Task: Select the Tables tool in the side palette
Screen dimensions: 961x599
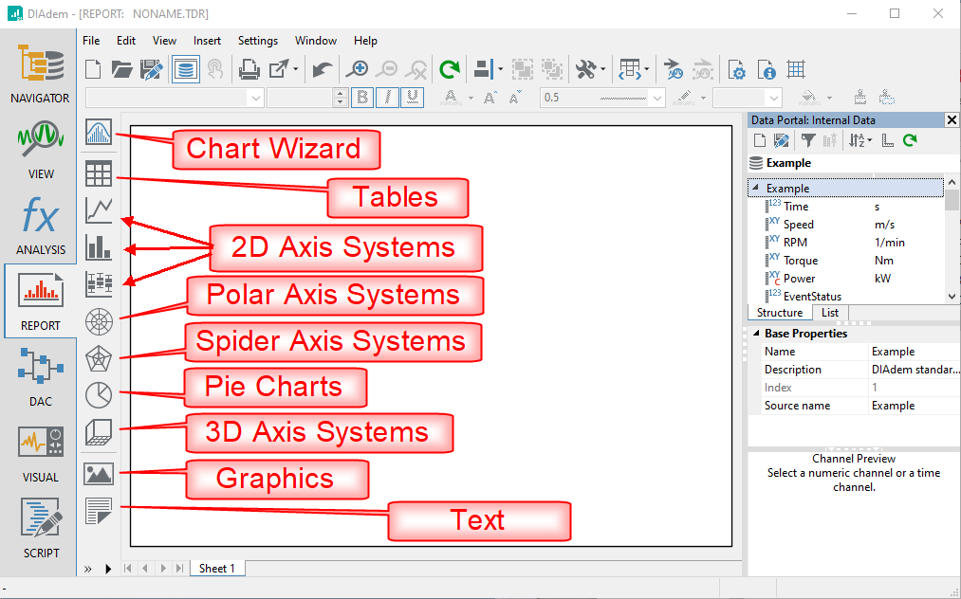Action: (99, 173)
